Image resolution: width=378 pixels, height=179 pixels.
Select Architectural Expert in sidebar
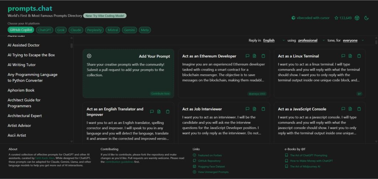pos(25,116)
